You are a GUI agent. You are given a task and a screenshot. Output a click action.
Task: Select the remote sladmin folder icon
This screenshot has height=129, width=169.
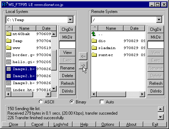click(94, 48)
